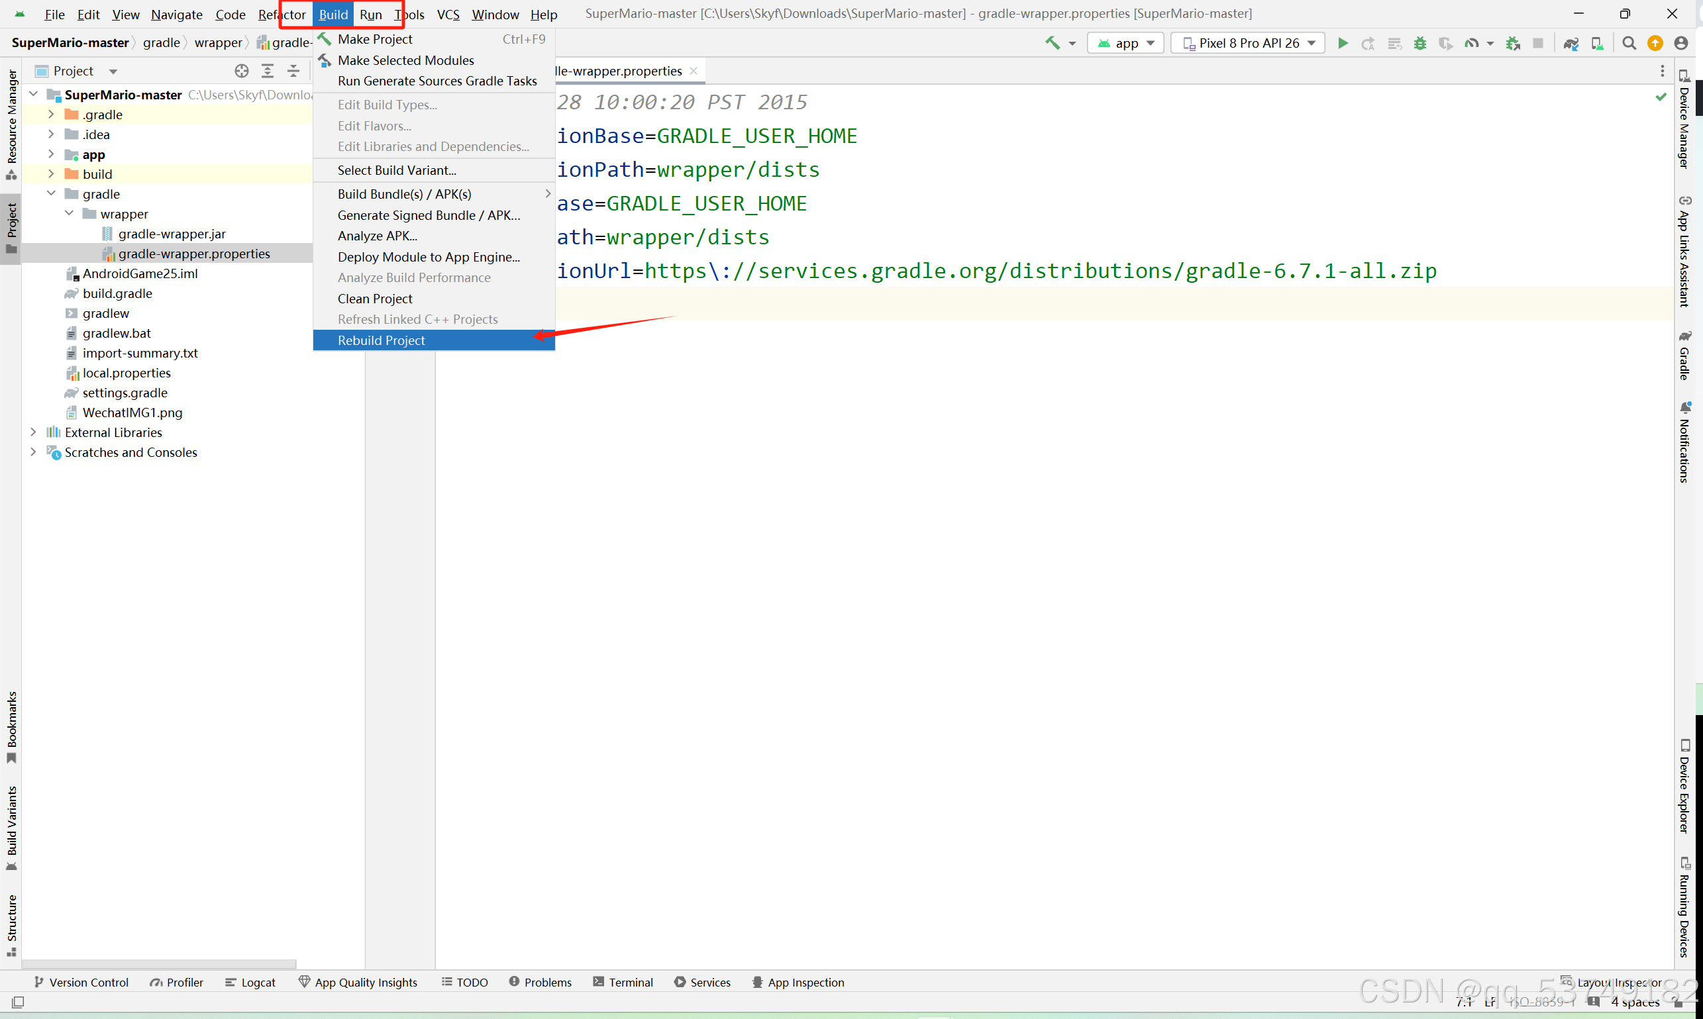Click the Search Everywhere magnifier icon

point(1629,43)
